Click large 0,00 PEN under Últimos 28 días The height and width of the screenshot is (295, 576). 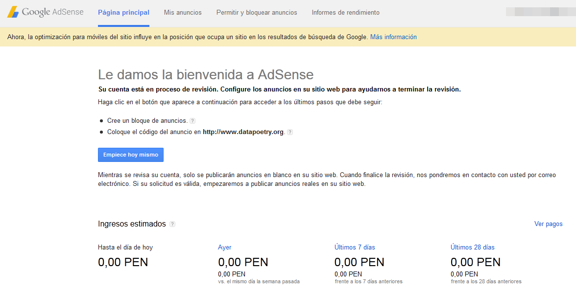[476, 262]
